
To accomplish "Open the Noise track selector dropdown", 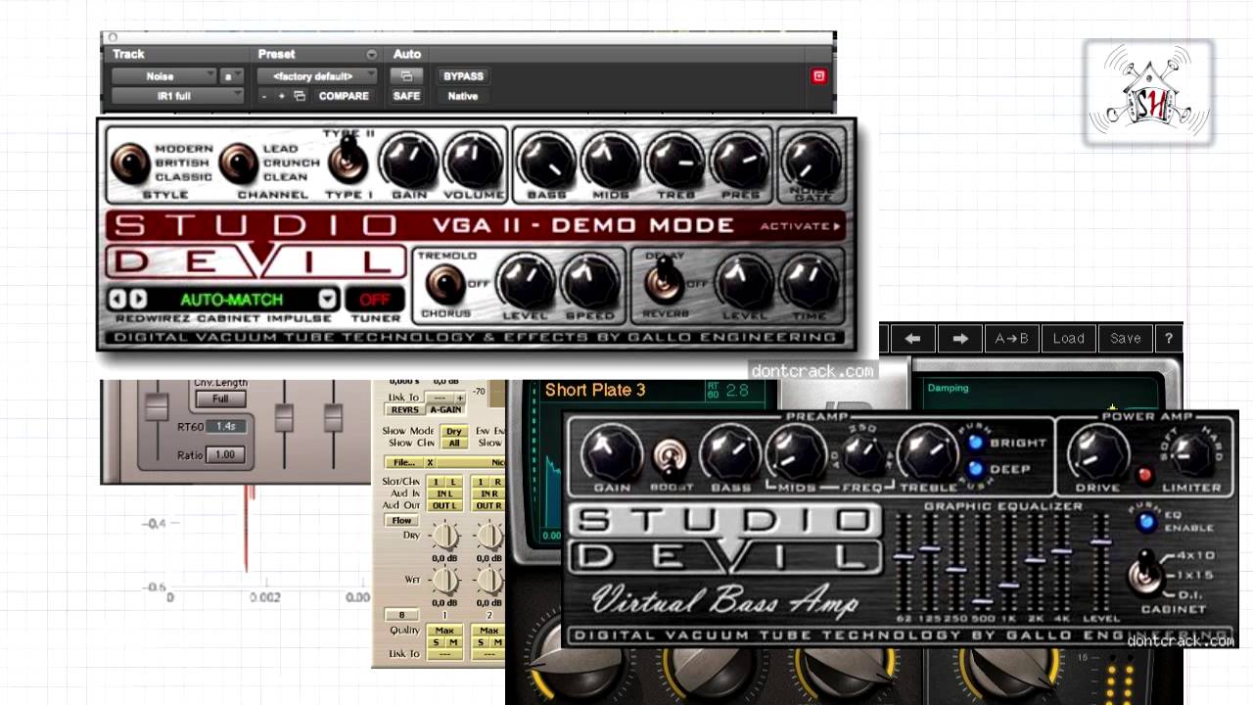I will (163, 76).
